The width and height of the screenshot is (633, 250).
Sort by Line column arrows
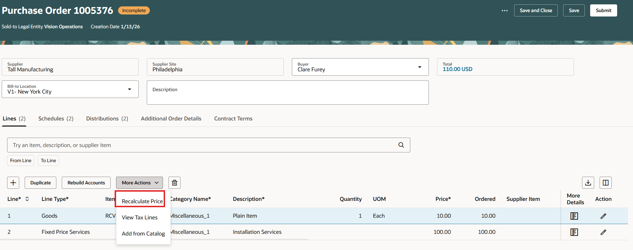click(x=27, y=199)
